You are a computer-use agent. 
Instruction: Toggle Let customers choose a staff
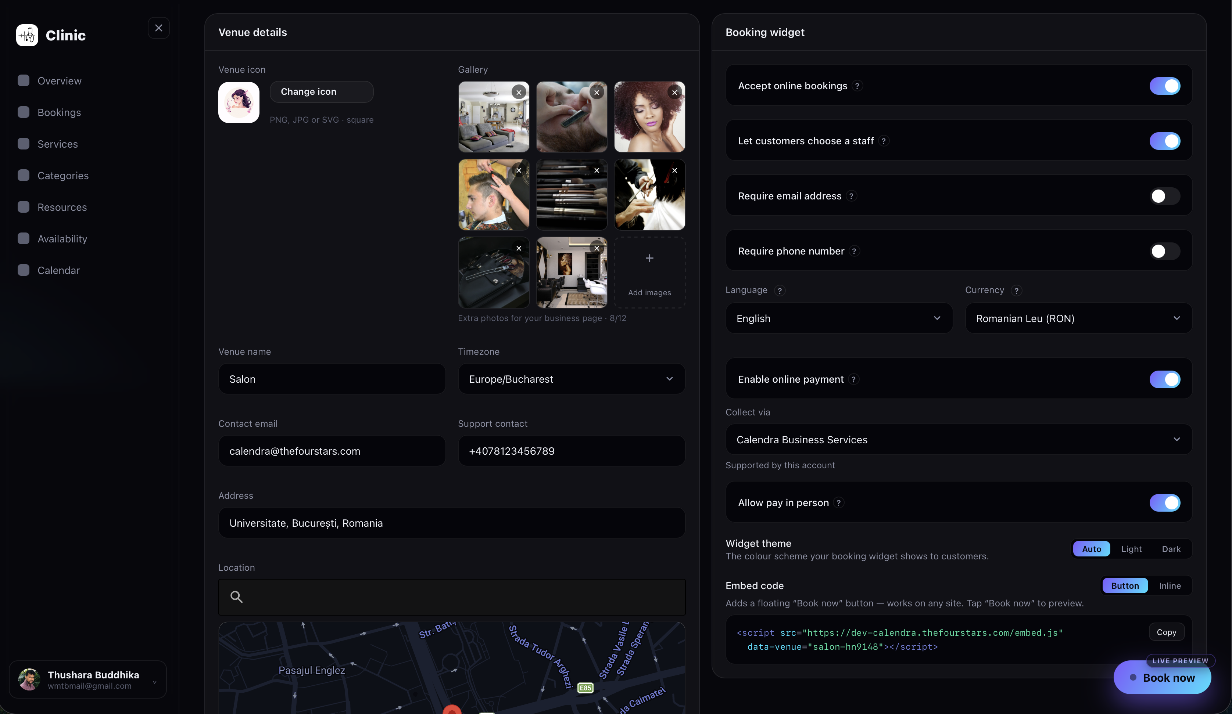(1164, 141)
